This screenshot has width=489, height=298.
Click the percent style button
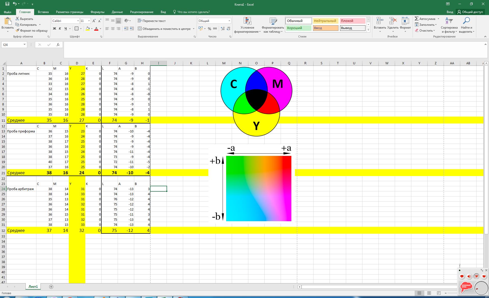209,29
